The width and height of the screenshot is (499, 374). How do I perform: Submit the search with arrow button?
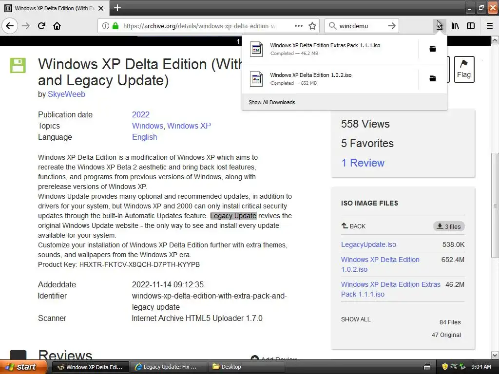pyautogui.click(x=392, y=26)
